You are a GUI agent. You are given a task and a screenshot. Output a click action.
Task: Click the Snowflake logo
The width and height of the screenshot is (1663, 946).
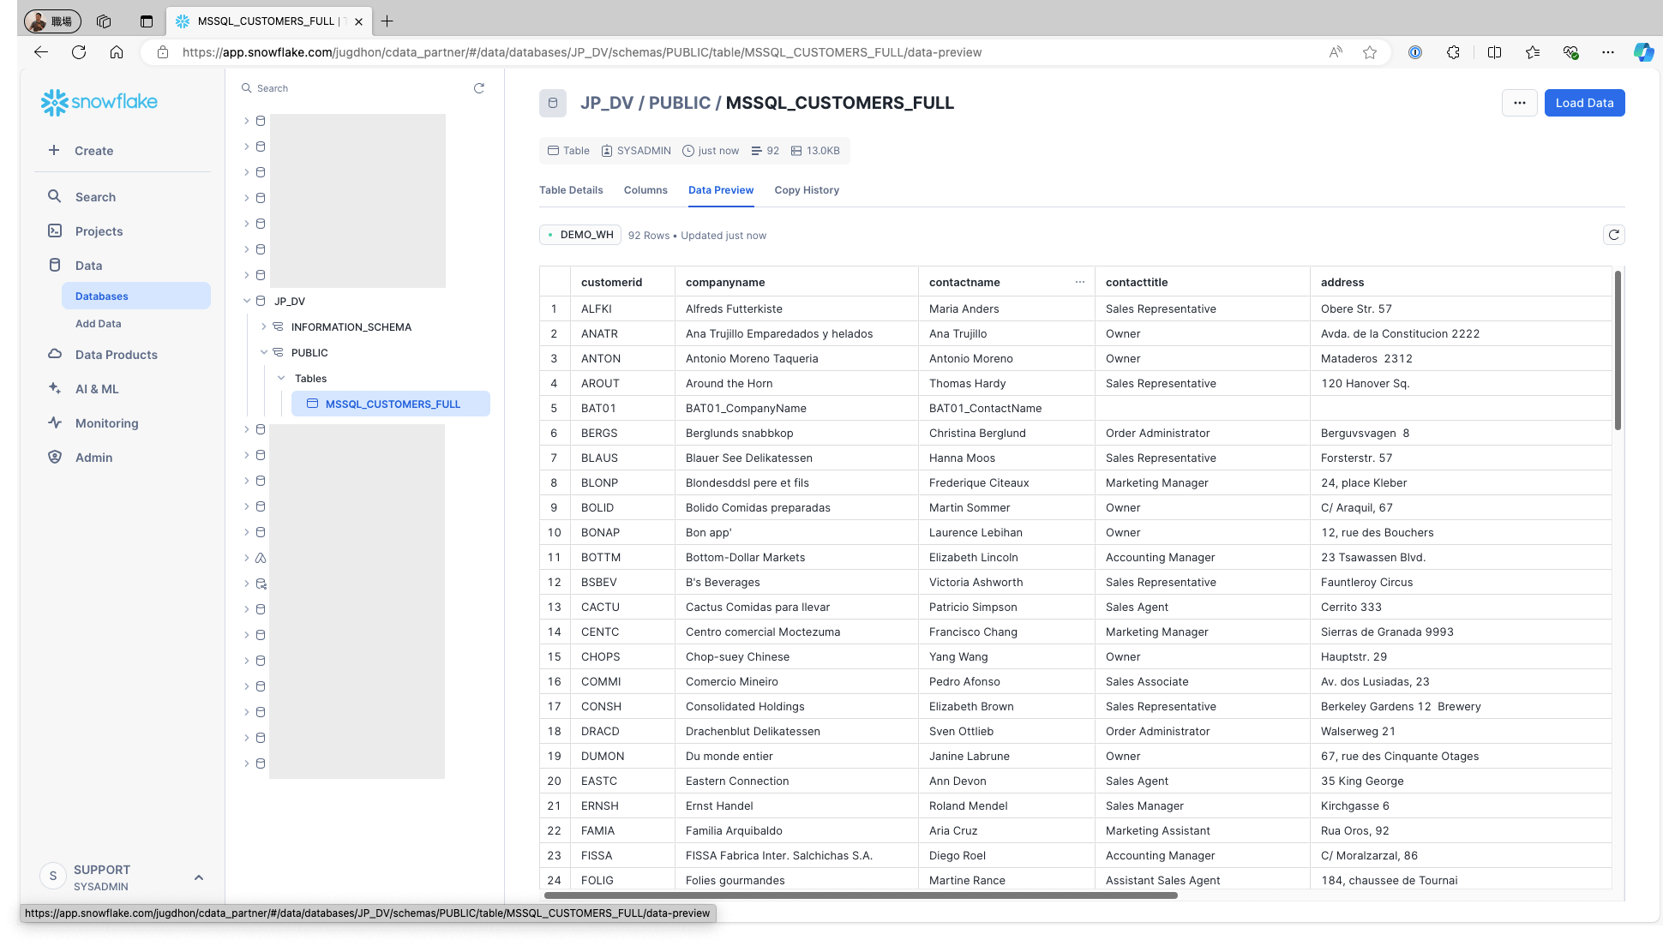pos(99,102)
